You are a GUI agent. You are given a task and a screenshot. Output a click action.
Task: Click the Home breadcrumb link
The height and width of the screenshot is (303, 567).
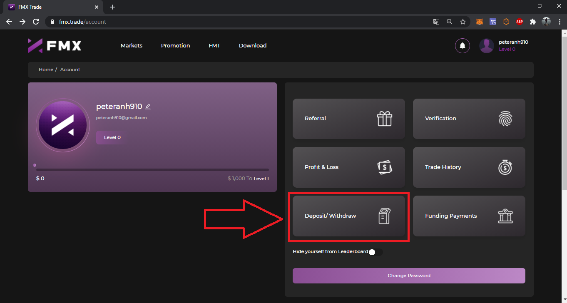(46, 70)
